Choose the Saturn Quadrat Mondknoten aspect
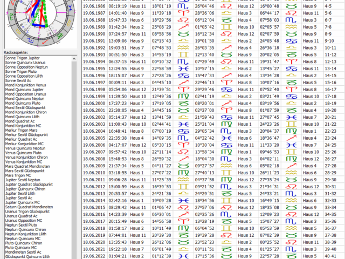The width and height of the screenshot is (345, 259). pyautogui.click(x=29, y=206)
